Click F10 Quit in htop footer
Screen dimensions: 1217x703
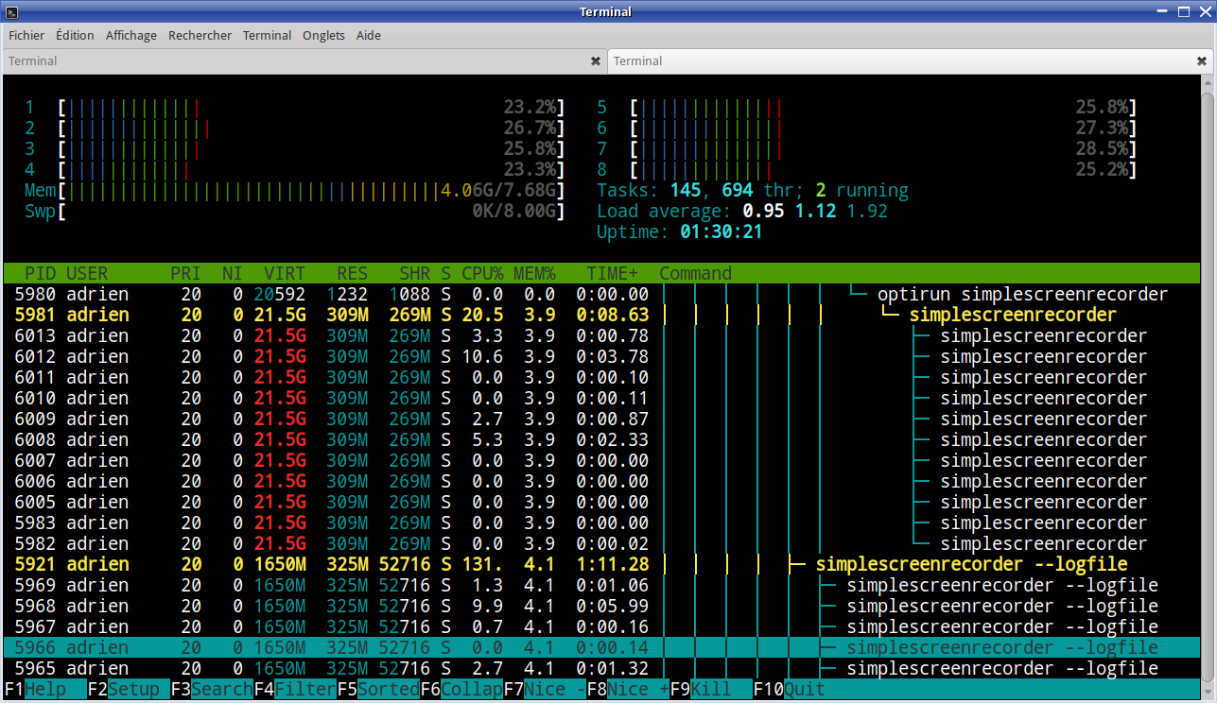click(790, 689)
